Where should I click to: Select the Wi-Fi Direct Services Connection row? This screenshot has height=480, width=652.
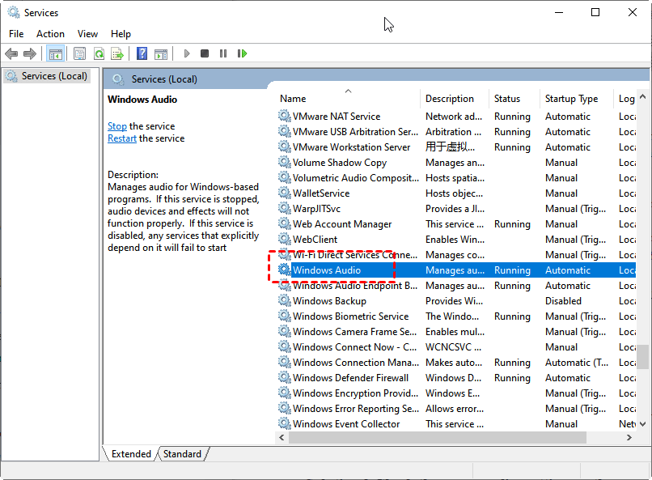click(x=455, y=254)
